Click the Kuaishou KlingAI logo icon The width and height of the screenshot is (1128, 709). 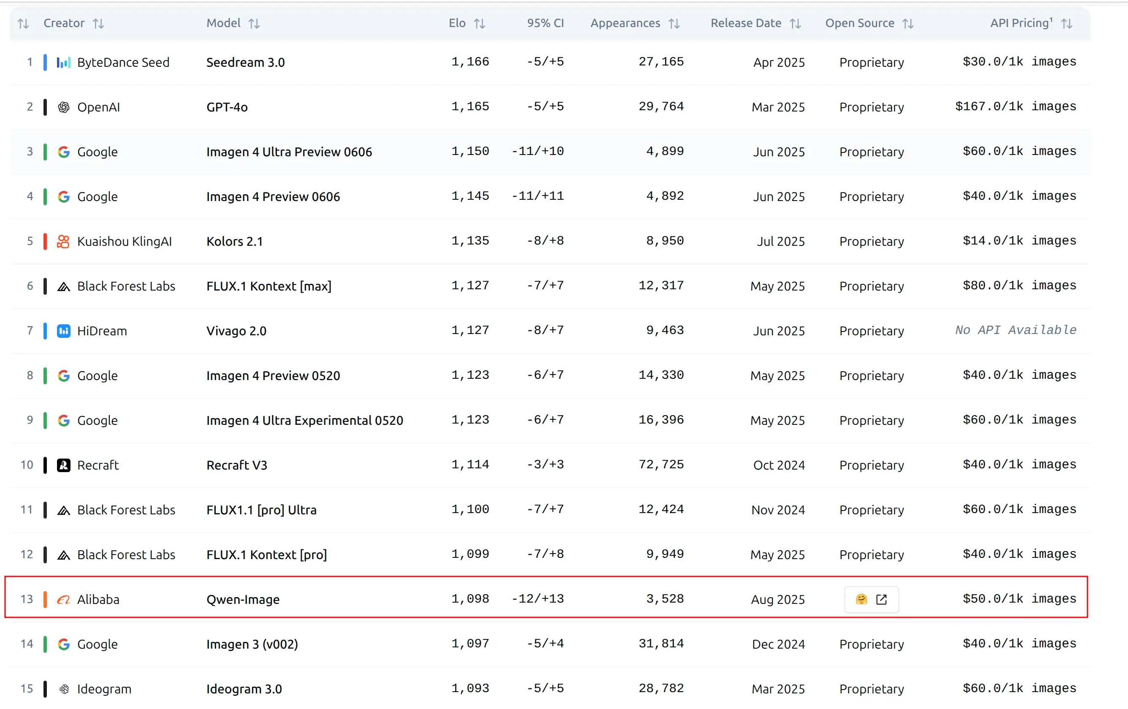(x=63, y=242)
